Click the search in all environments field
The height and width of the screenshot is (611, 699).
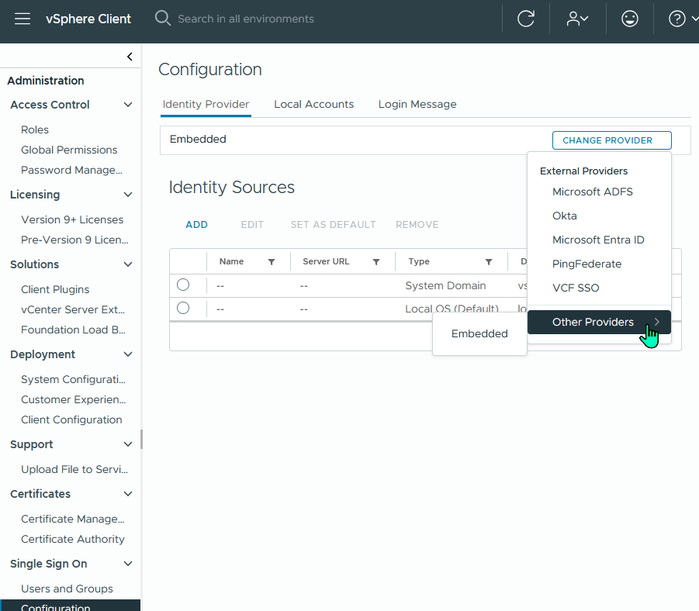310,19
